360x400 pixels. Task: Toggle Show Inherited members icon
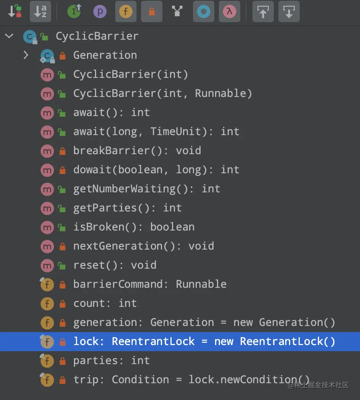74,11
